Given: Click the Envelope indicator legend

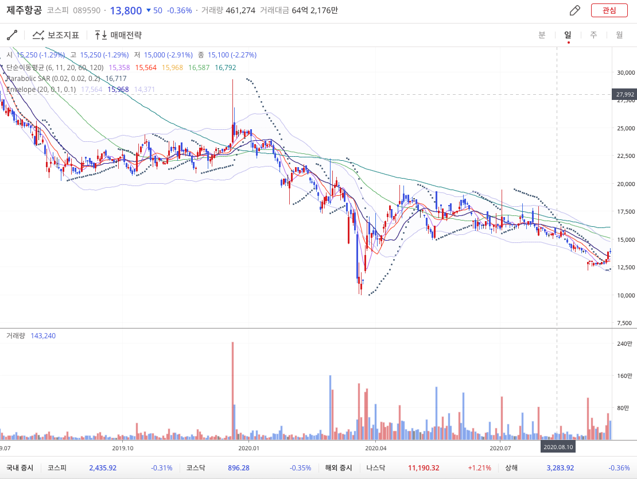Looking at the screenshot, I should click(41, 90).
